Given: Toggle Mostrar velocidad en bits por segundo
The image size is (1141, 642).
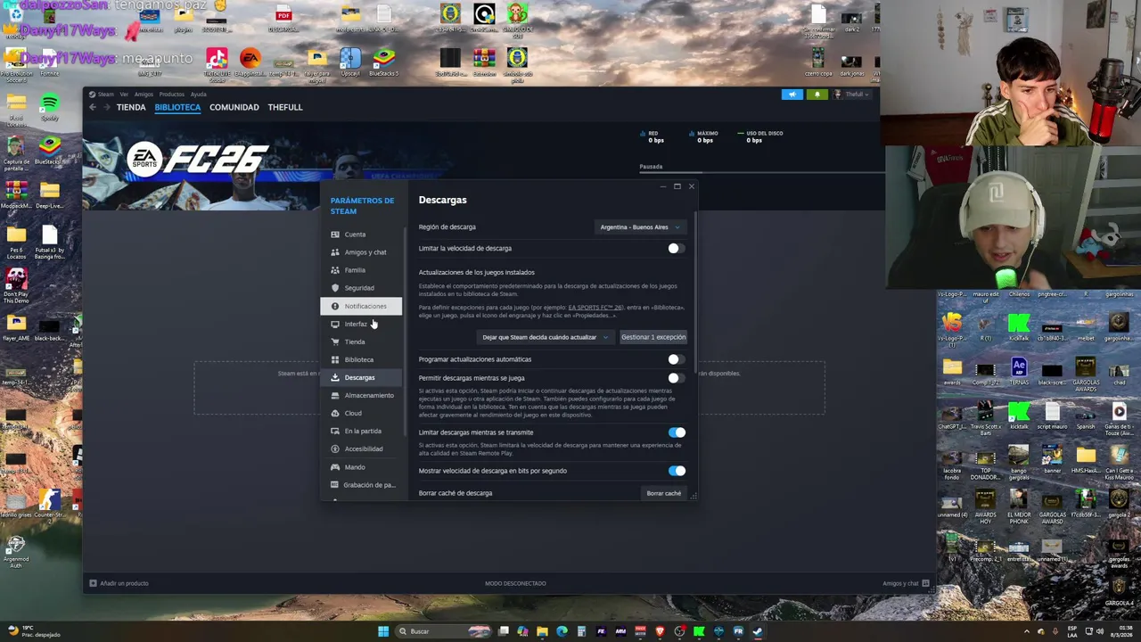Looking at the screenshot, I should (x=677, y=471).
